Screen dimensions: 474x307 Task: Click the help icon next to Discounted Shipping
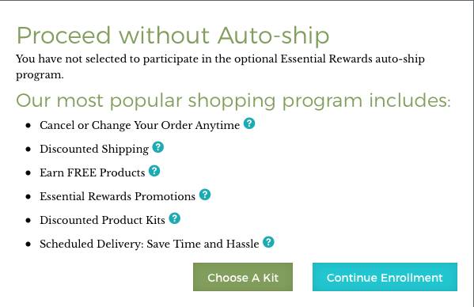coord(157,147)
